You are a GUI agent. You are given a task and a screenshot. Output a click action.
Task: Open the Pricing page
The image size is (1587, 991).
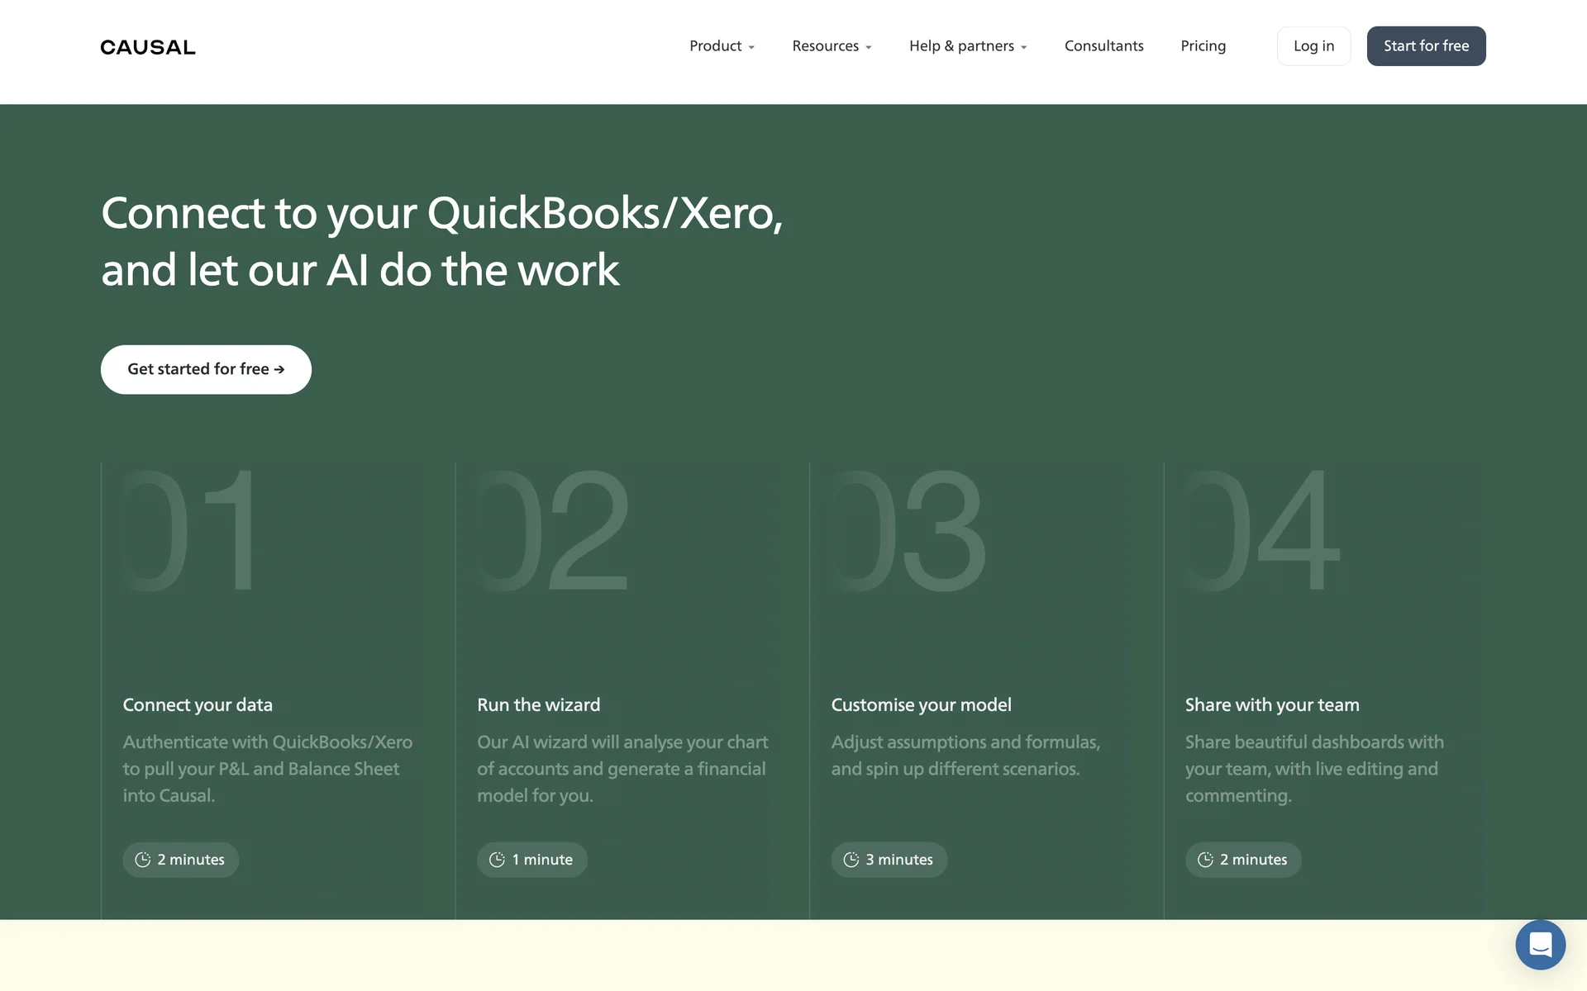click(1203, 46)
